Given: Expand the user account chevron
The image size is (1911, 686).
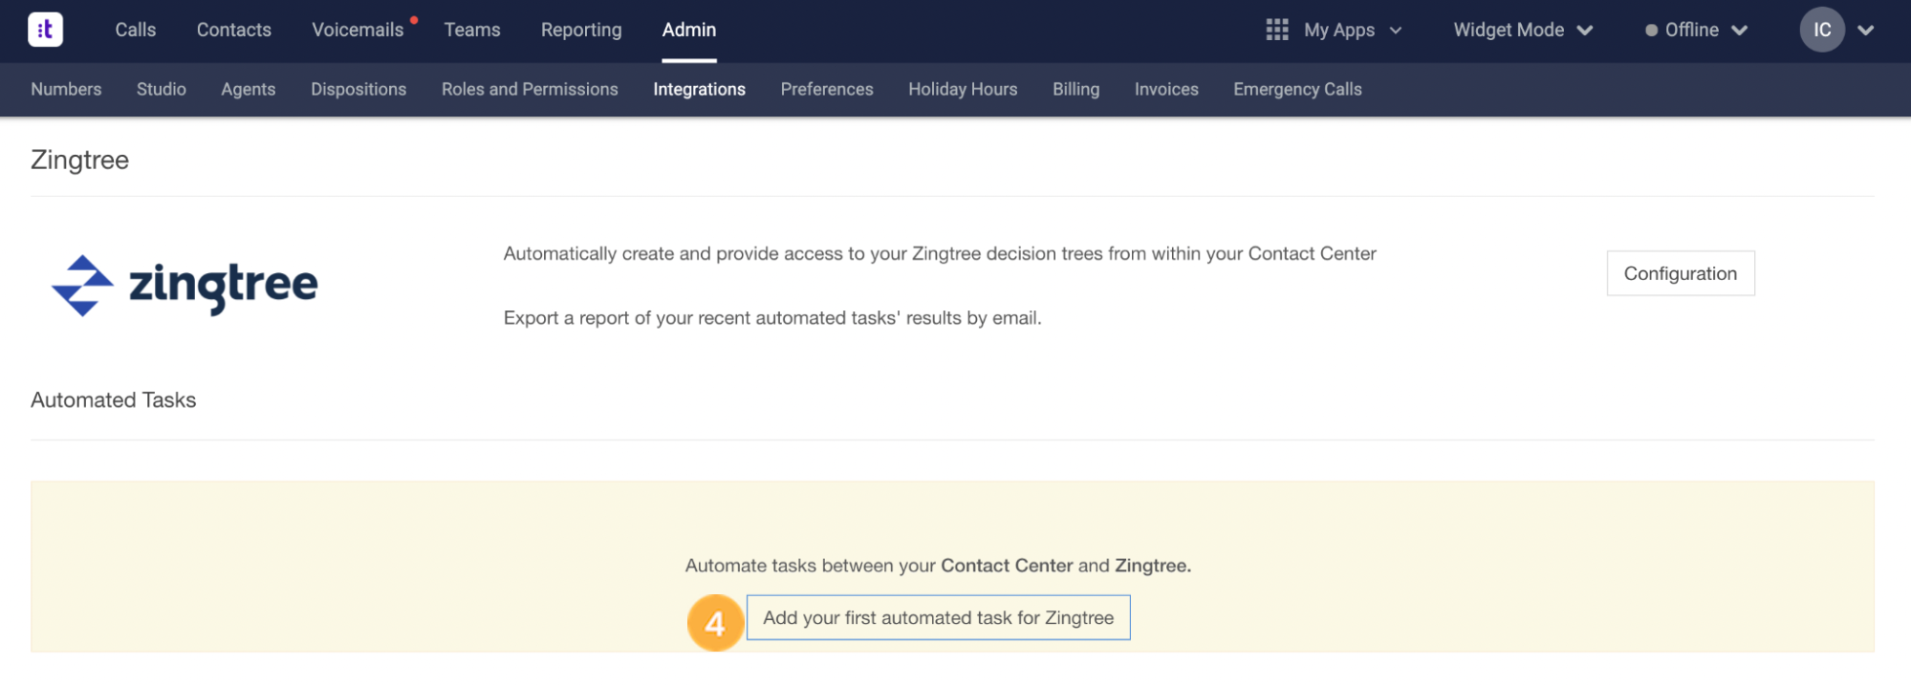Looking at the screenshot, I should click(x=1865, y=30).
